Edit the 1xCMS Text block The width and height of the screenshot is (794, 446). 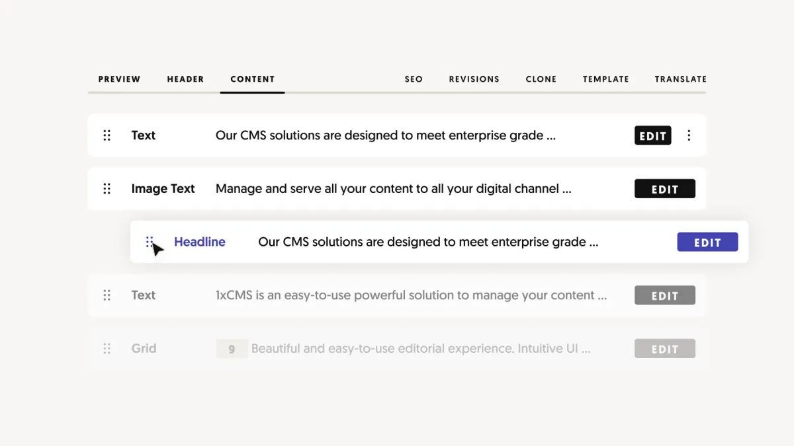tap(665, 295)
